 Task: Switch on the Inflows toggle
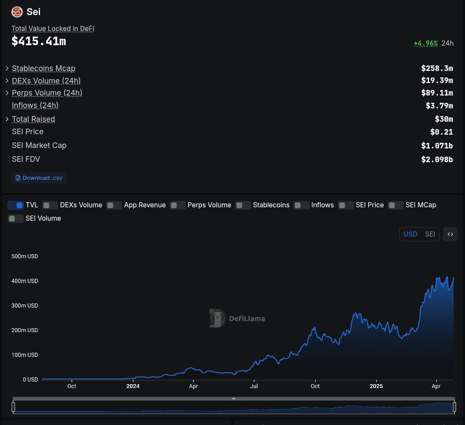(x=301, y=205)
